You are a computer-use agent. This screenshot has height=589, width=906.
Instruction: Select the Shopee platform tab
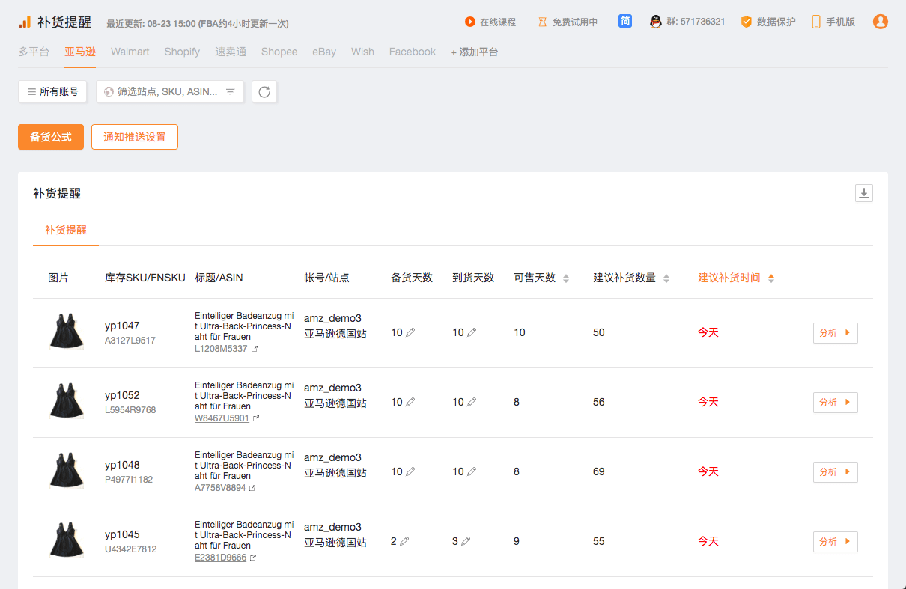[x=279, y=52]
